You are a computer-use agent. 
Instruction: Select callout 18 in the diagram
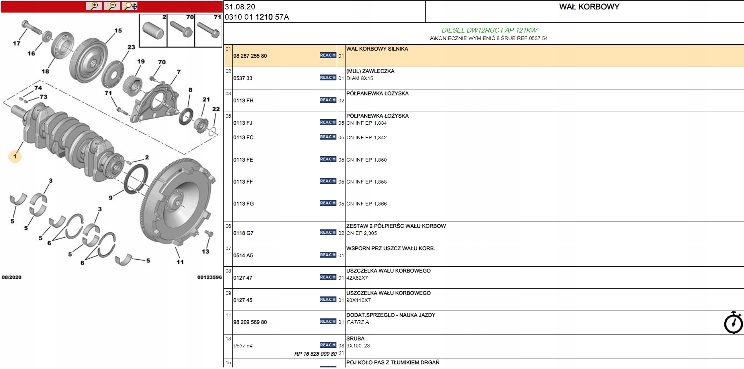[45, 71]
